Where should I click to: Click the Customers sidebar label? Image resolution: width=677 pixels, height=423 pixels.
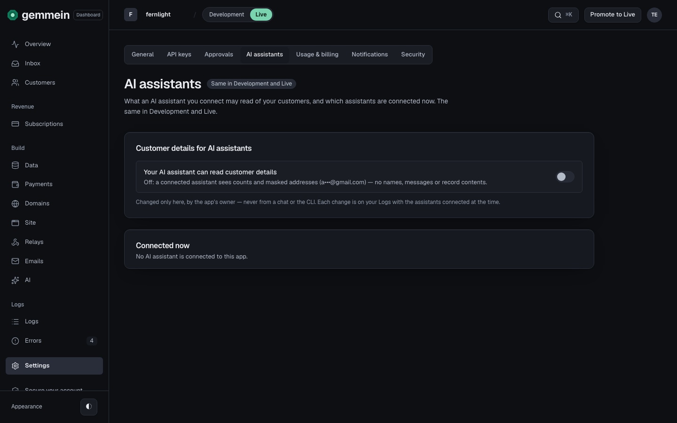pyautogui.click(x=40, y=83)
